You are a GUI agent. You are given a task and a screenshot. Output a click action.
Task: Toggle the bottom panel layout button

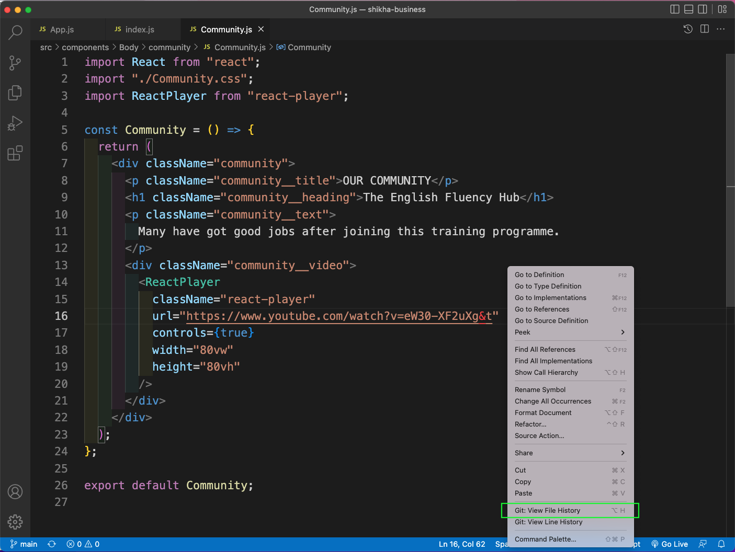pyautogui.click(x=689, y=9)
